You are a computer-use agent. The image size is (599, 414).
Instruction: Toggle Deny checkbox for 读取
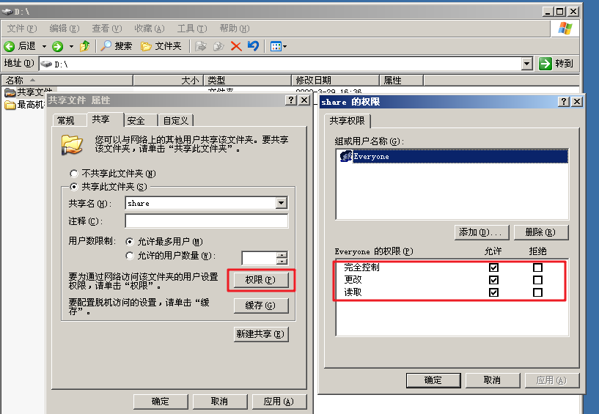(537, 292)
